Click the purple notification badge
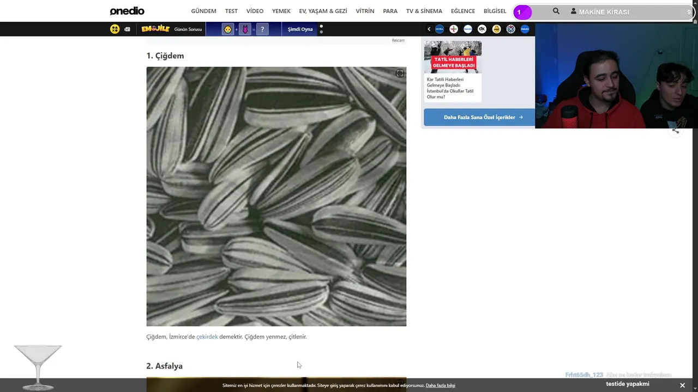 [x=522, y=12]
